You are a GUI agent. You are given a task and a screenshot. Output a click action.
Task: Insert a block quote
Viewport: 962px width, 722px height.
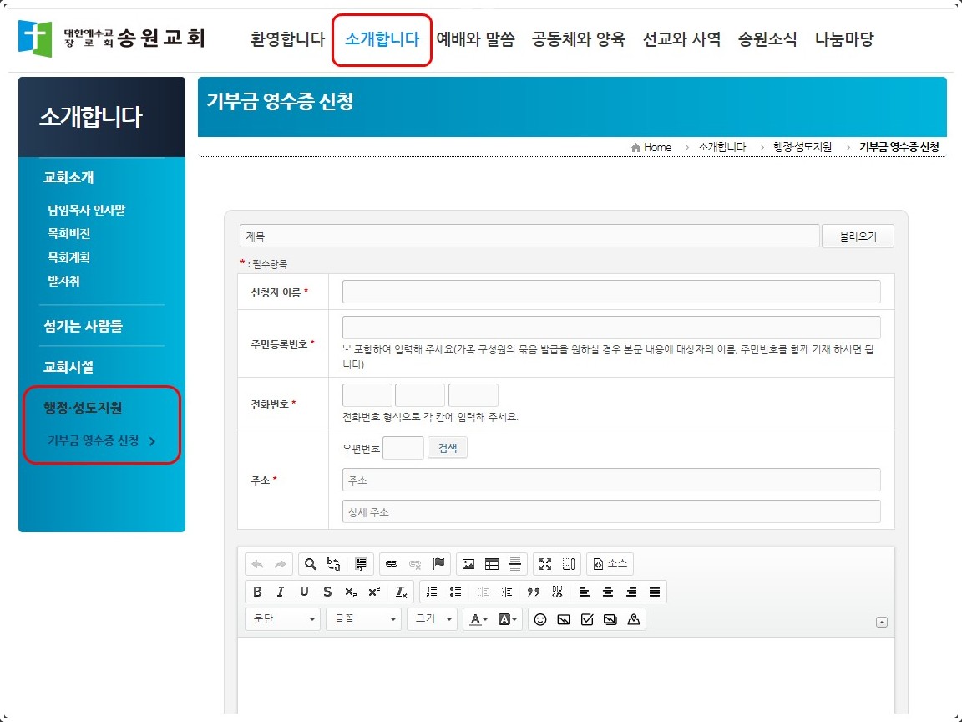533,592
